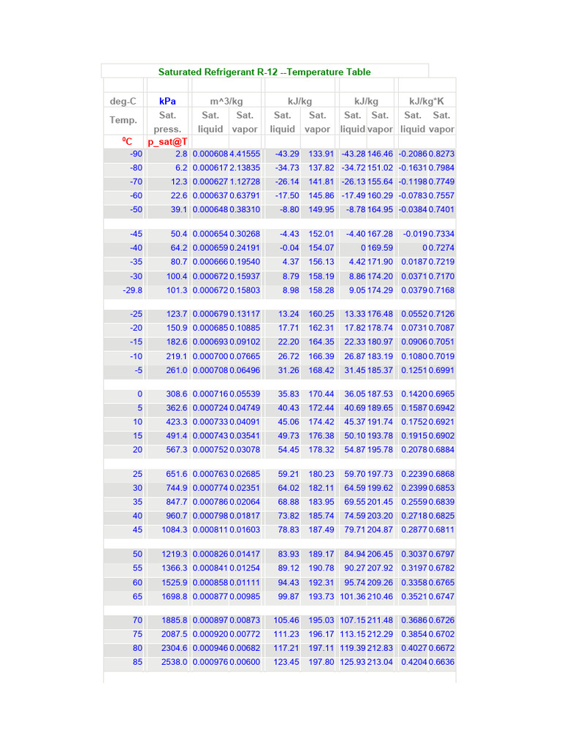Select the -90 temperature cell
This screenshot has width=561, height=749.
coord(136,154)
